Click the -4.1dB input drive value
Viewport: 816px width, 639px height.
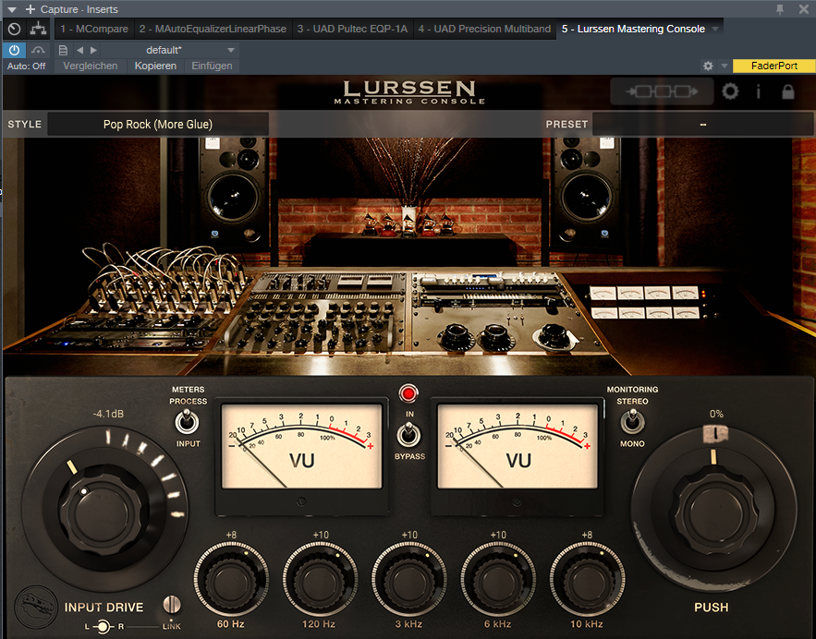[x=108, y=415]
